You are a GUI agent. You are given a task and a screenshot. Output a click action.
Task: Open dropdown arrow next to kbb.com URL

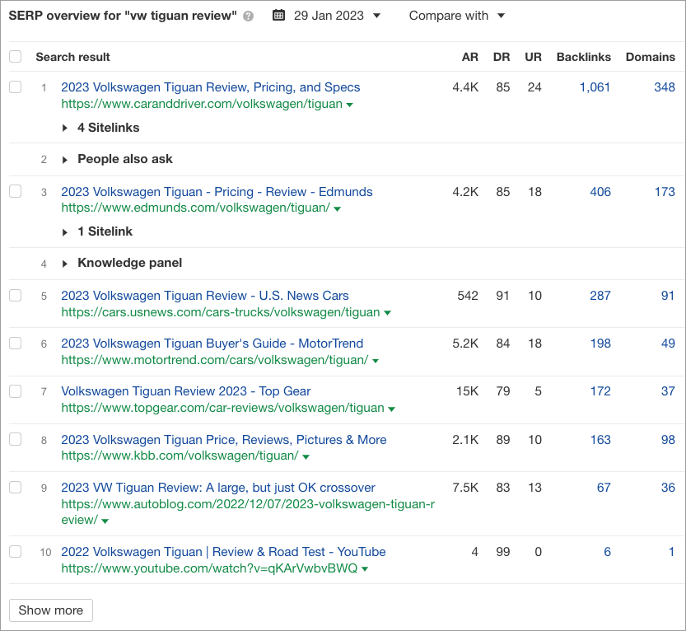pyautogui.click(x=306, y=457)
